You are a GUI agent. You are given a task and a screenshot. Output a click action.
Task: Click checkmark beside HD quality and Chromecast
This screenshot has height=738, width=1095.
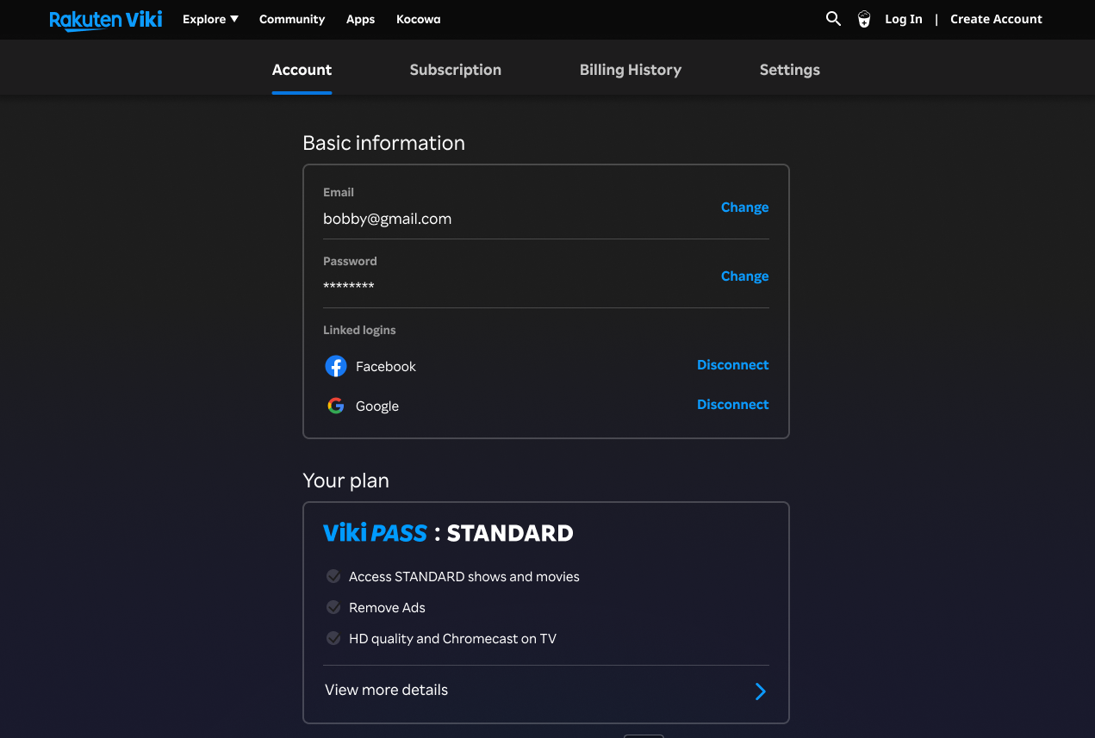[333, 638]
